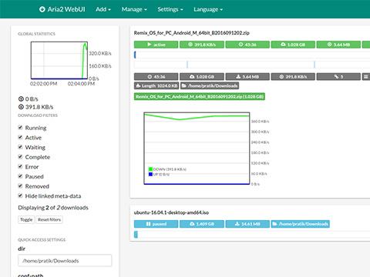Click the green DOWN legend swatch
The image size is (370, 277).
[150, 169]
